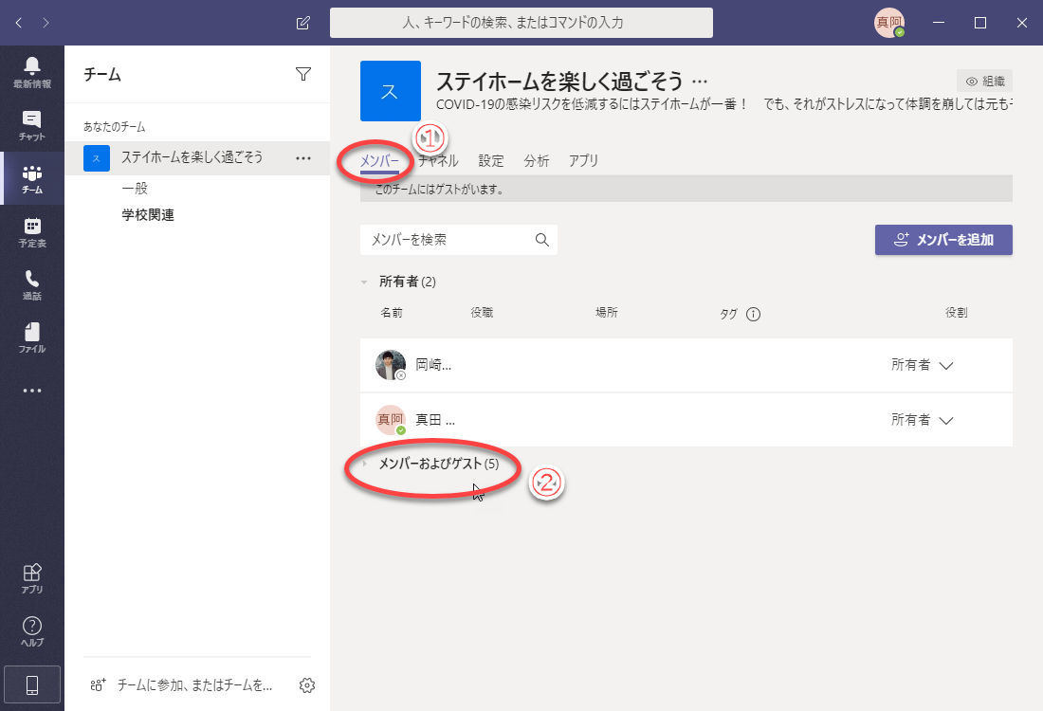
Task: Open the Activity (最新情報) bell icon
Action: 32,72
